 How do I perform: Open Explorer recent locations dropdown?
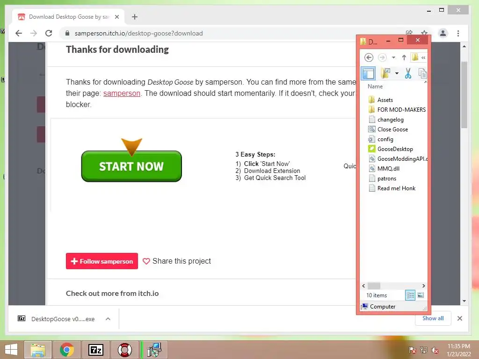pos(393,57)
